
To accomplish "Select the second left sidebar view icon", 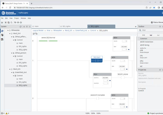I will click(2, 35).
